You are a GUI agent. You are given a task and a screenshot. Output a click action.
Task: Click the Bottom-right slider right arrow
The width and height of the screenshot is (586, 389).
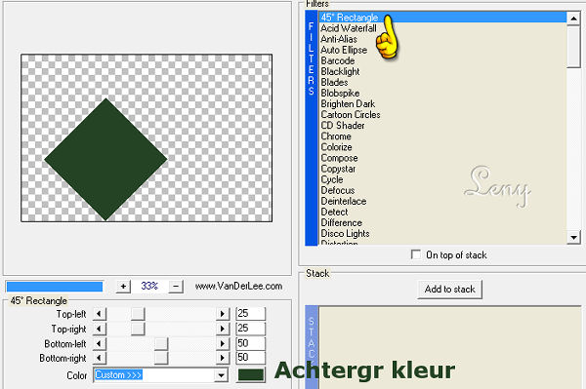coord(223,358)
